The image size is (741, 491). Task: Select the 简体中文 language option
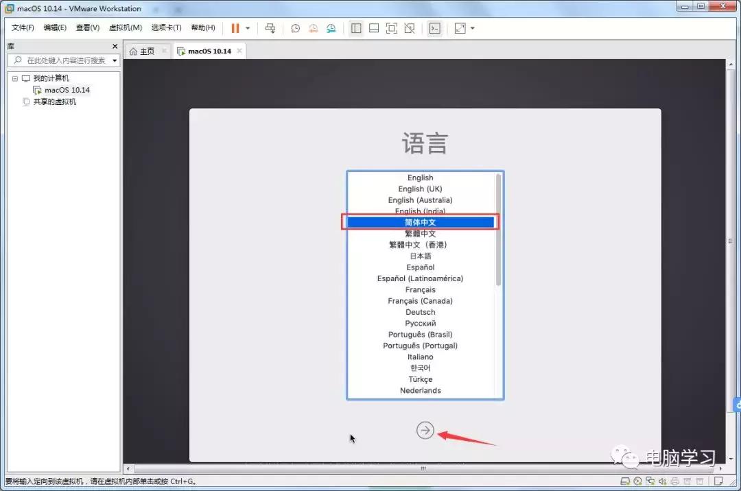coord(421,221)
